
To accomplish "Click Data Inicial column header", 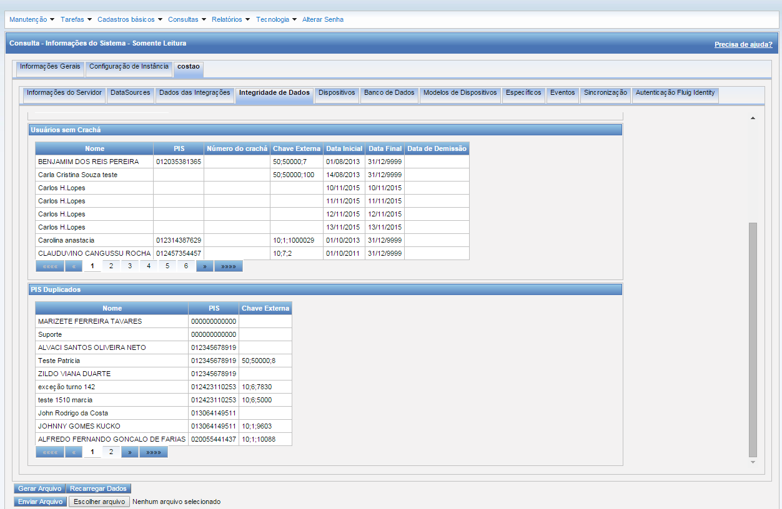I will [344, 148].
